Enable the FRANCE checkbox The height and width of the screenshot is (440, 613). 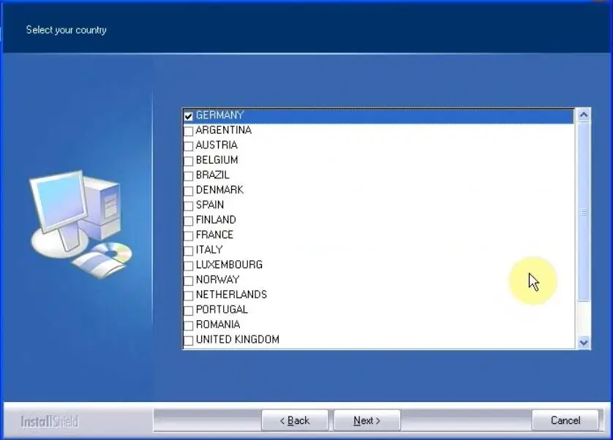(x=189, y=235)
